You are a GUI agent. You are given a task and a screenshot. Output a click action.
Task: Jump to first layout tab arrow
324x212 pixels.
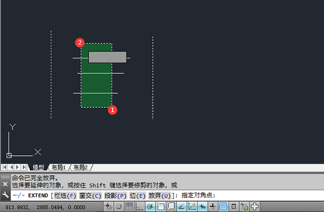tap(4, 167)
